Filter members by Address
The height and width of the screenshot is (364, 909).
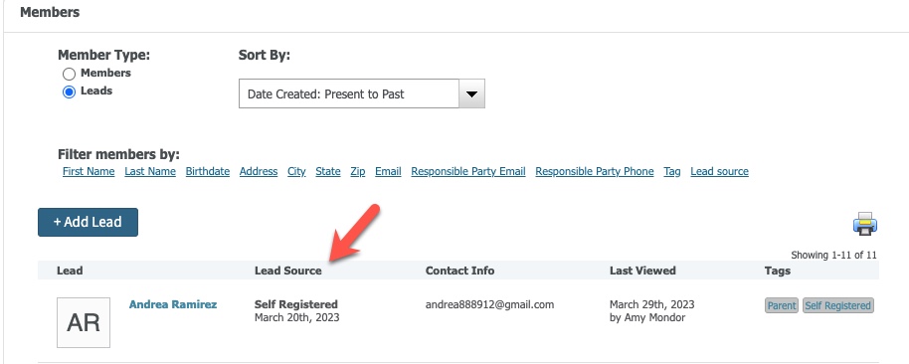point(259,172)
